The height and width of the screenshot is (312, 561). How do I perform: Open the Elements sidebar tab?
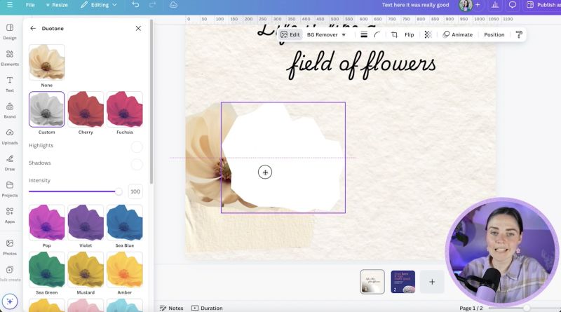click(10, 58)
